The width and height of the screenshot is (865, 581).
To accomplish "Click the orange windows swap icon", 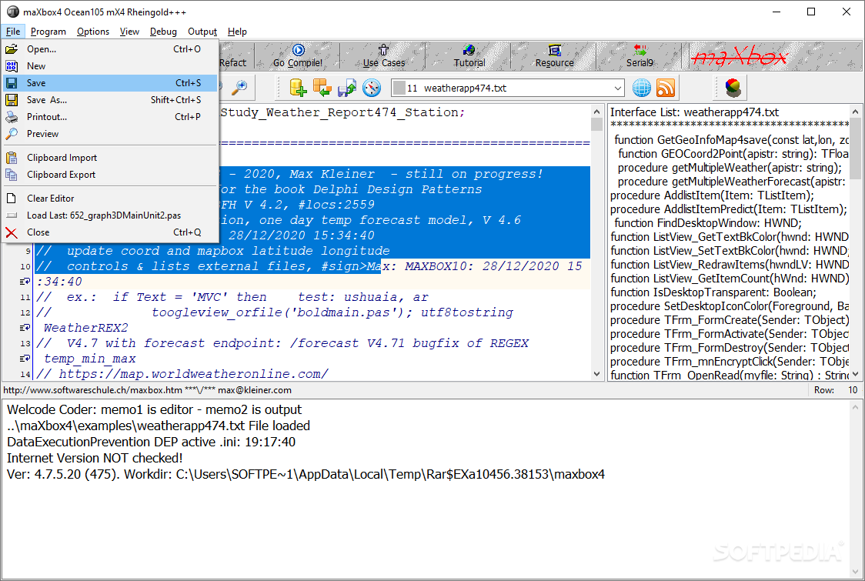I will point(322,88).
